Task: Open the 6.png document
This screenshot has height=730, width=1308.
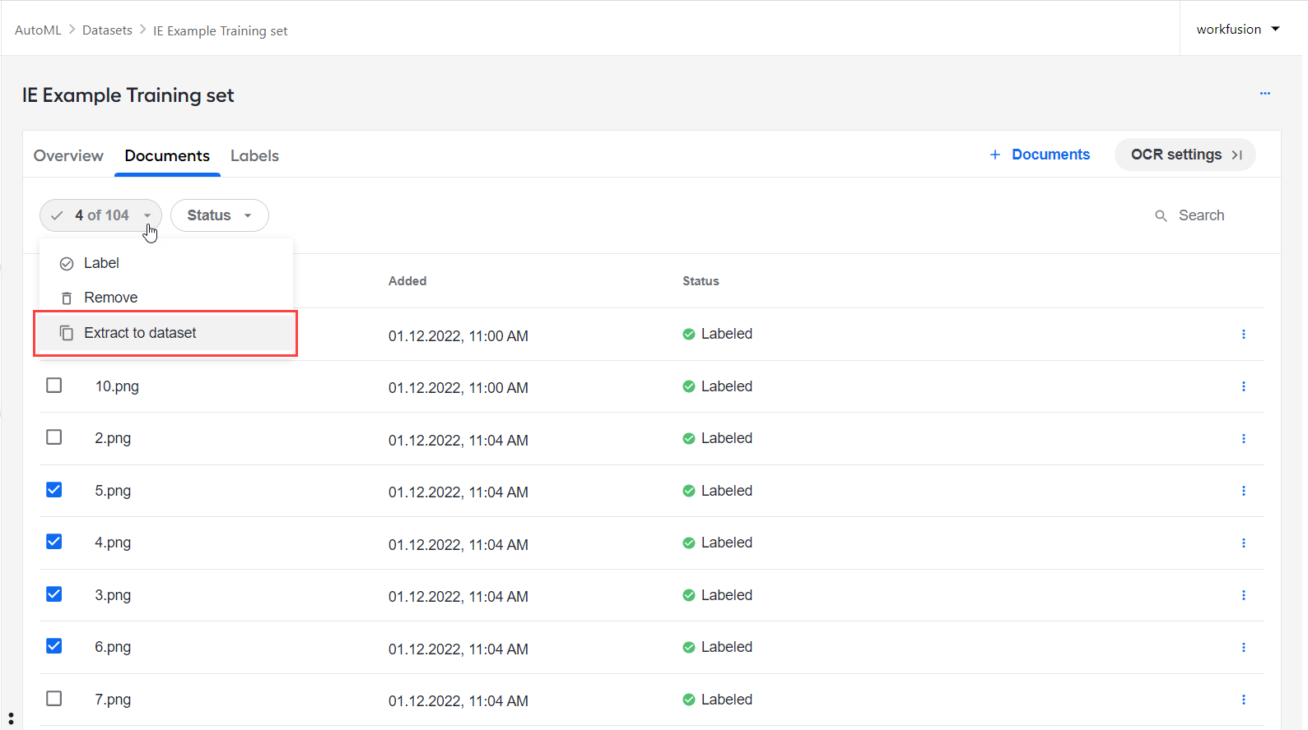Action: (113, 647)
